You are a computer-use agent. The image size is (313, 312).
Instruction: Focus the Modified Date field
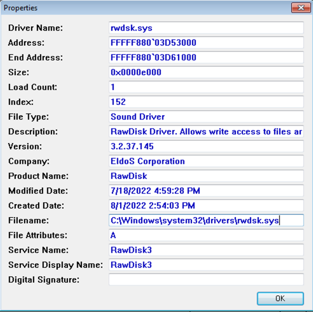pyautogui.click(x=206, y=191)
